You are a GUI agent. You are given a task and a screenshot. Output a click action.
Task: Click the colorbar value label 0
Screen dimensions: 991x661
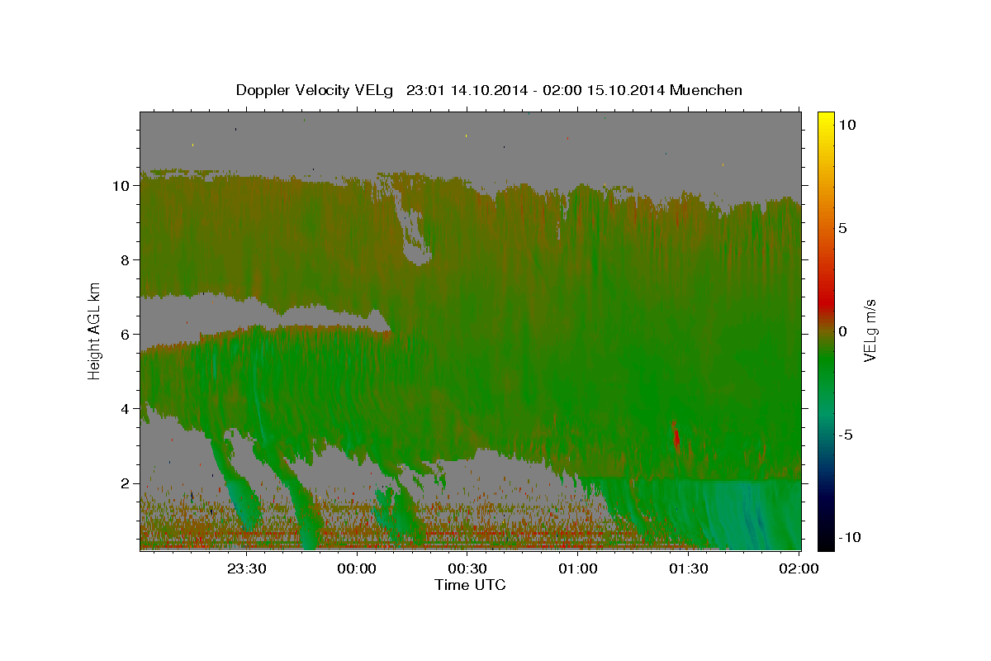pos(842,331)
